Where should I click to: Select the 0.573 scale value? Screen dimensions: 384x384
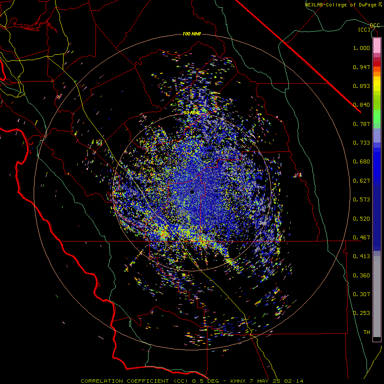tap(361, 200)
